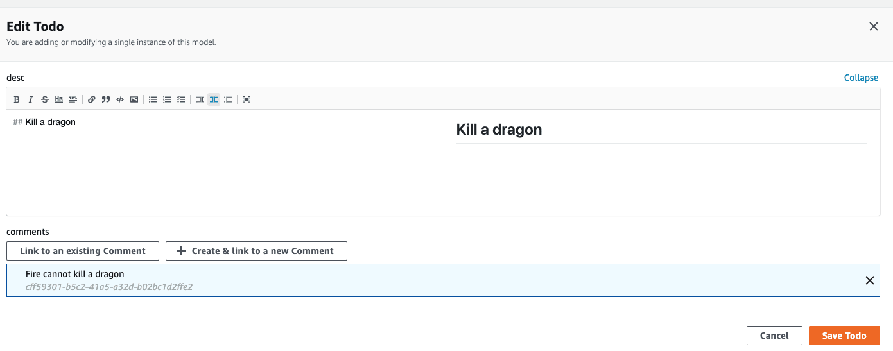The height and width of the screenshot is (351, 893).
Task: Insert an image into description
Action: (134, 99)
